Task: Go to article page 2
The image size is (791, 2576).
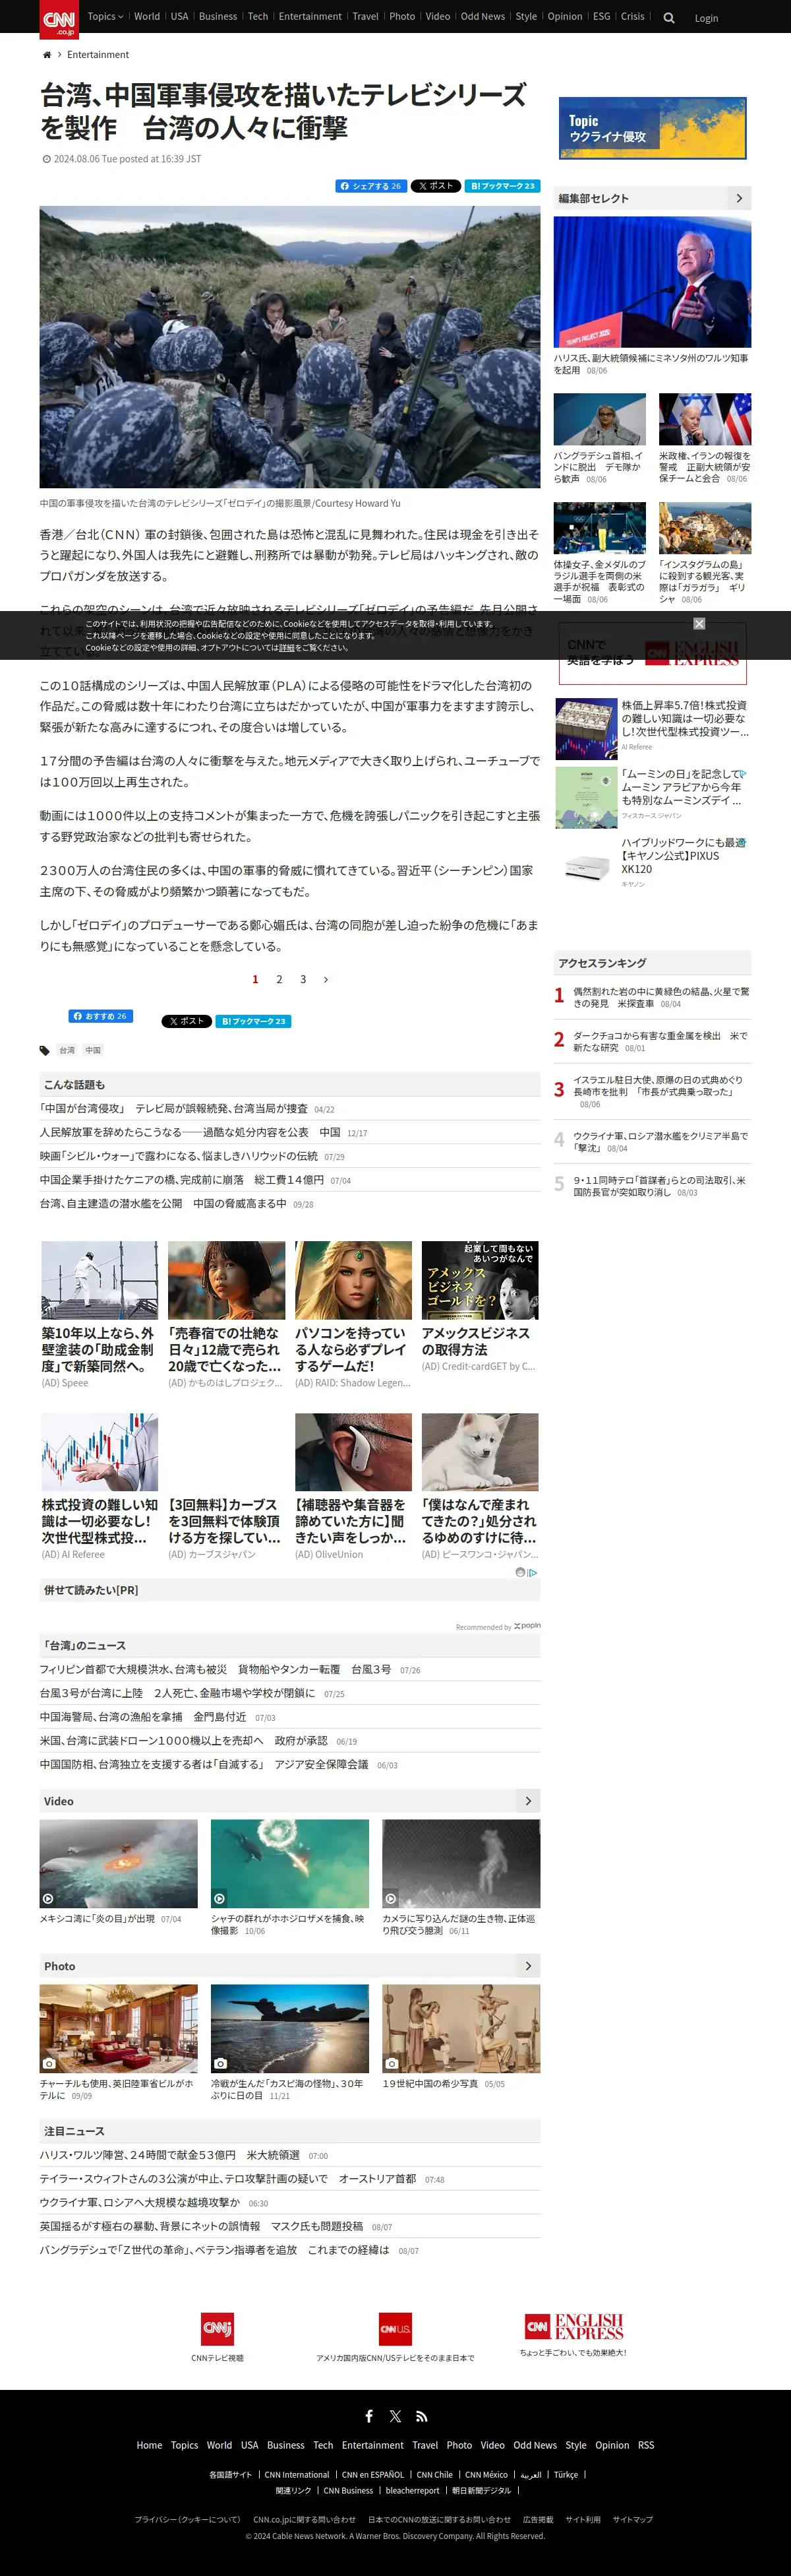Action: [x=279, y=980]
